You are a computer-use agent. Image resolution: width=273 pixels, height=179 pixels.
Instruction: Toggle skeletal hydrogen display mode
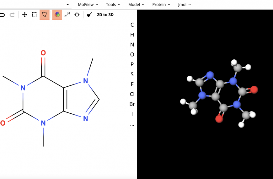coord(67,15)
